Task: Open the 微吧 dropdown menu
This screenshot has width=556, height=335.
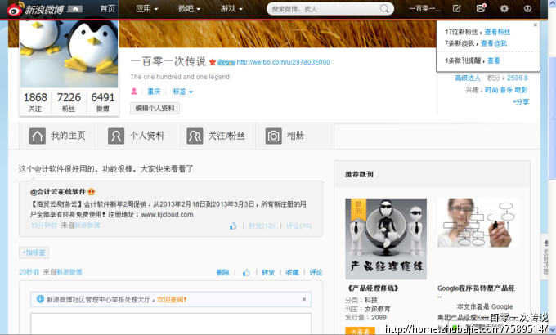Action: click(189, 9)
